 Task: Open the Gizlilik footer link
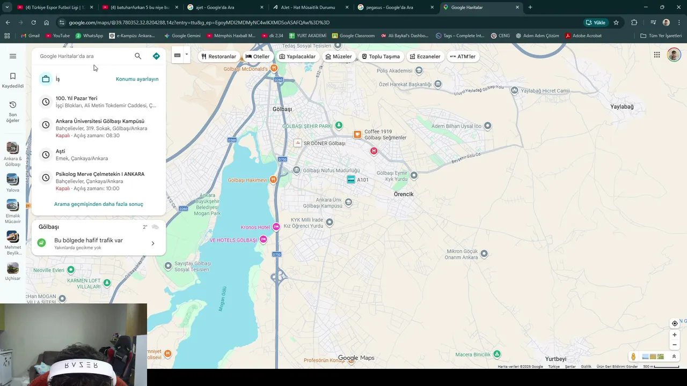586,367
